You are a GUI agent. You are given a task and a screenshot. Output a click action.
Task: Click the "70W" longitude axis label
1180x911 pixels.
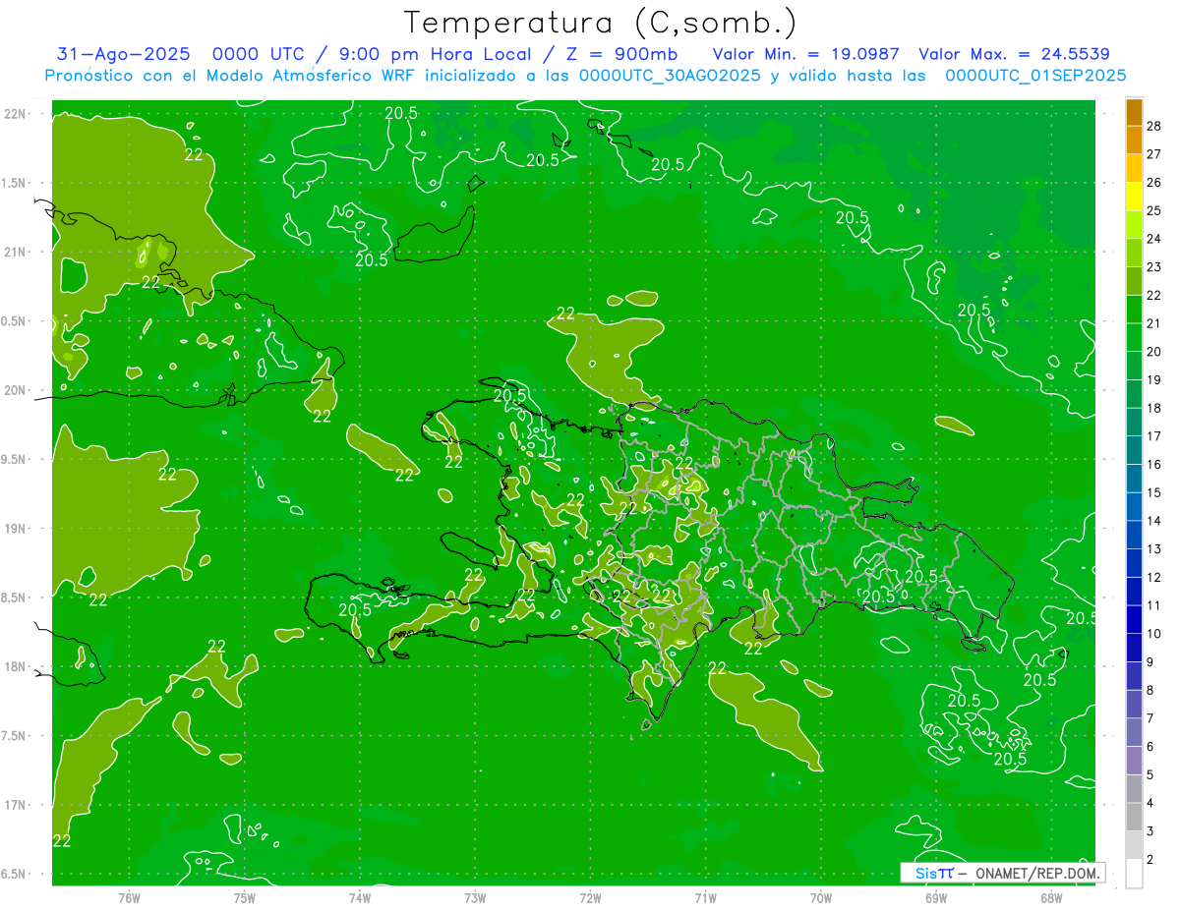tap(821, 898)
